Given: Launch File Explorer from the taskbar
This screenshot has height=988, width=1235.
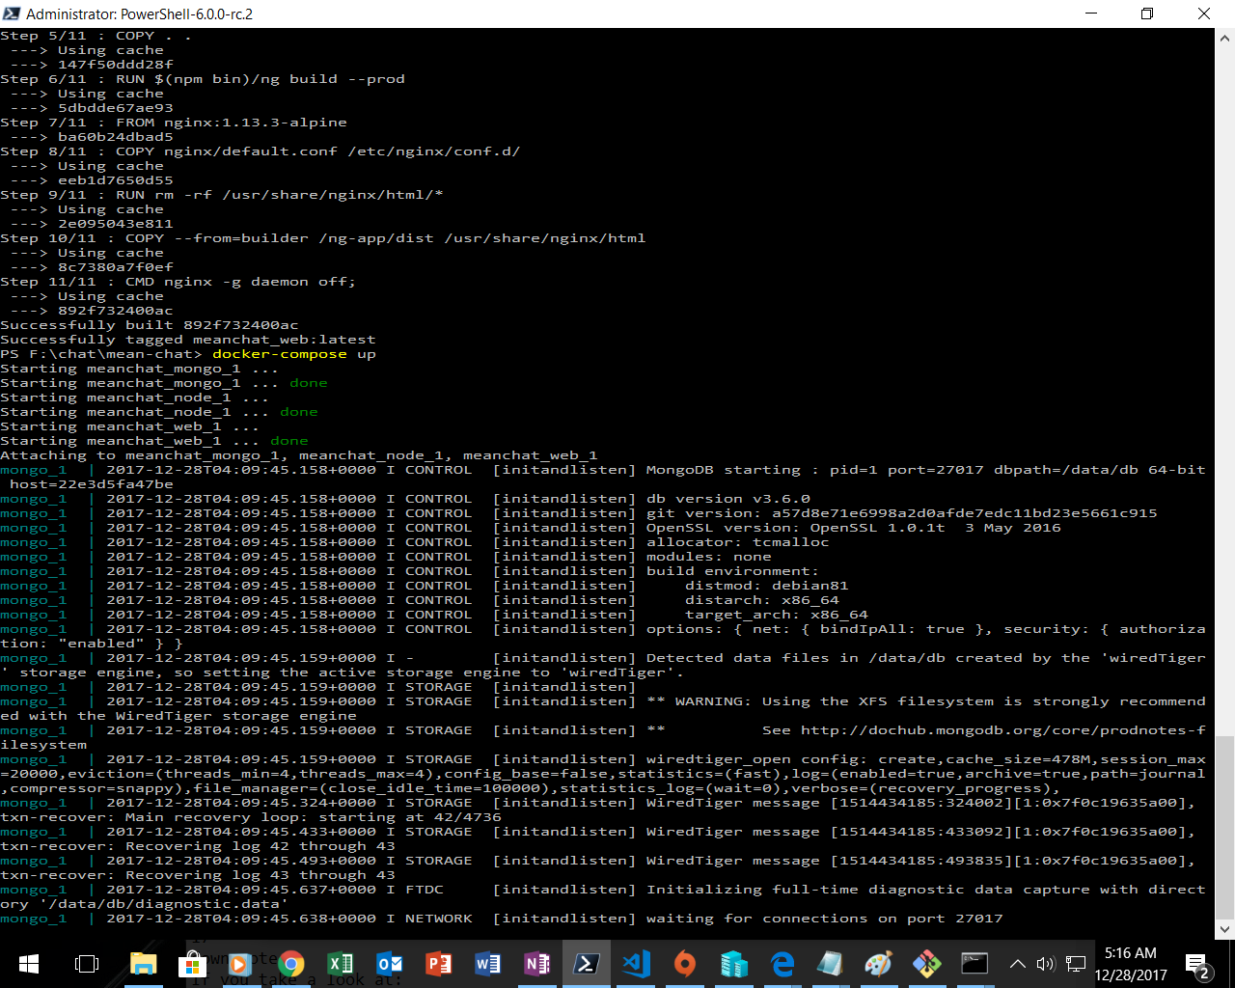Looking at the screenshot, I should pyautogui.click(x=144, y=964).
